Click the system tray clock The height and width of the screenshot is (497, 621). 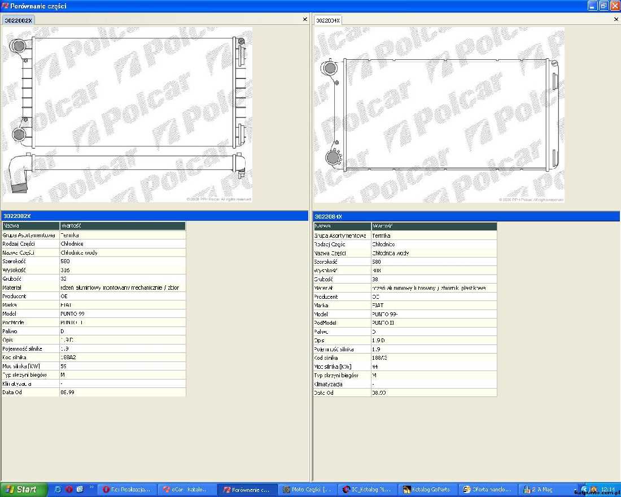click(608, 490)
